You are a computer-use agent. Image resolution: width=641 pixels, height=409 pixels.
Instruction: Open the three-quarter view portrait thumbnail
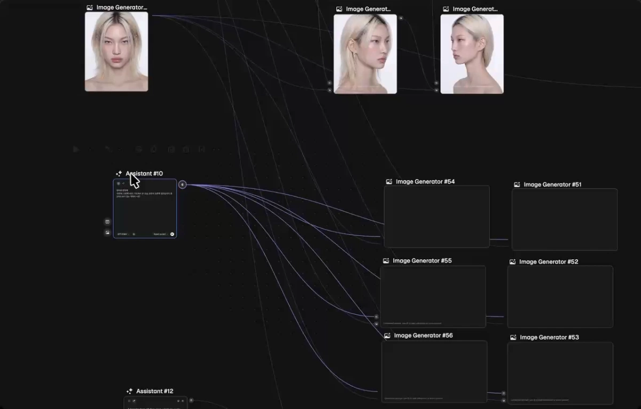click(365, 54)
